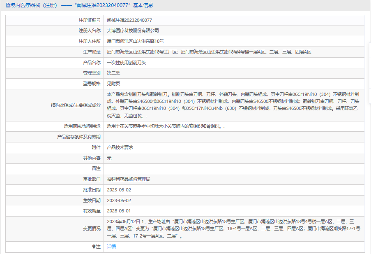Click the 有效期至 value 2028-06-01
Image resolution: width=371 pixels, height=254 pixels.
[119, 211]
